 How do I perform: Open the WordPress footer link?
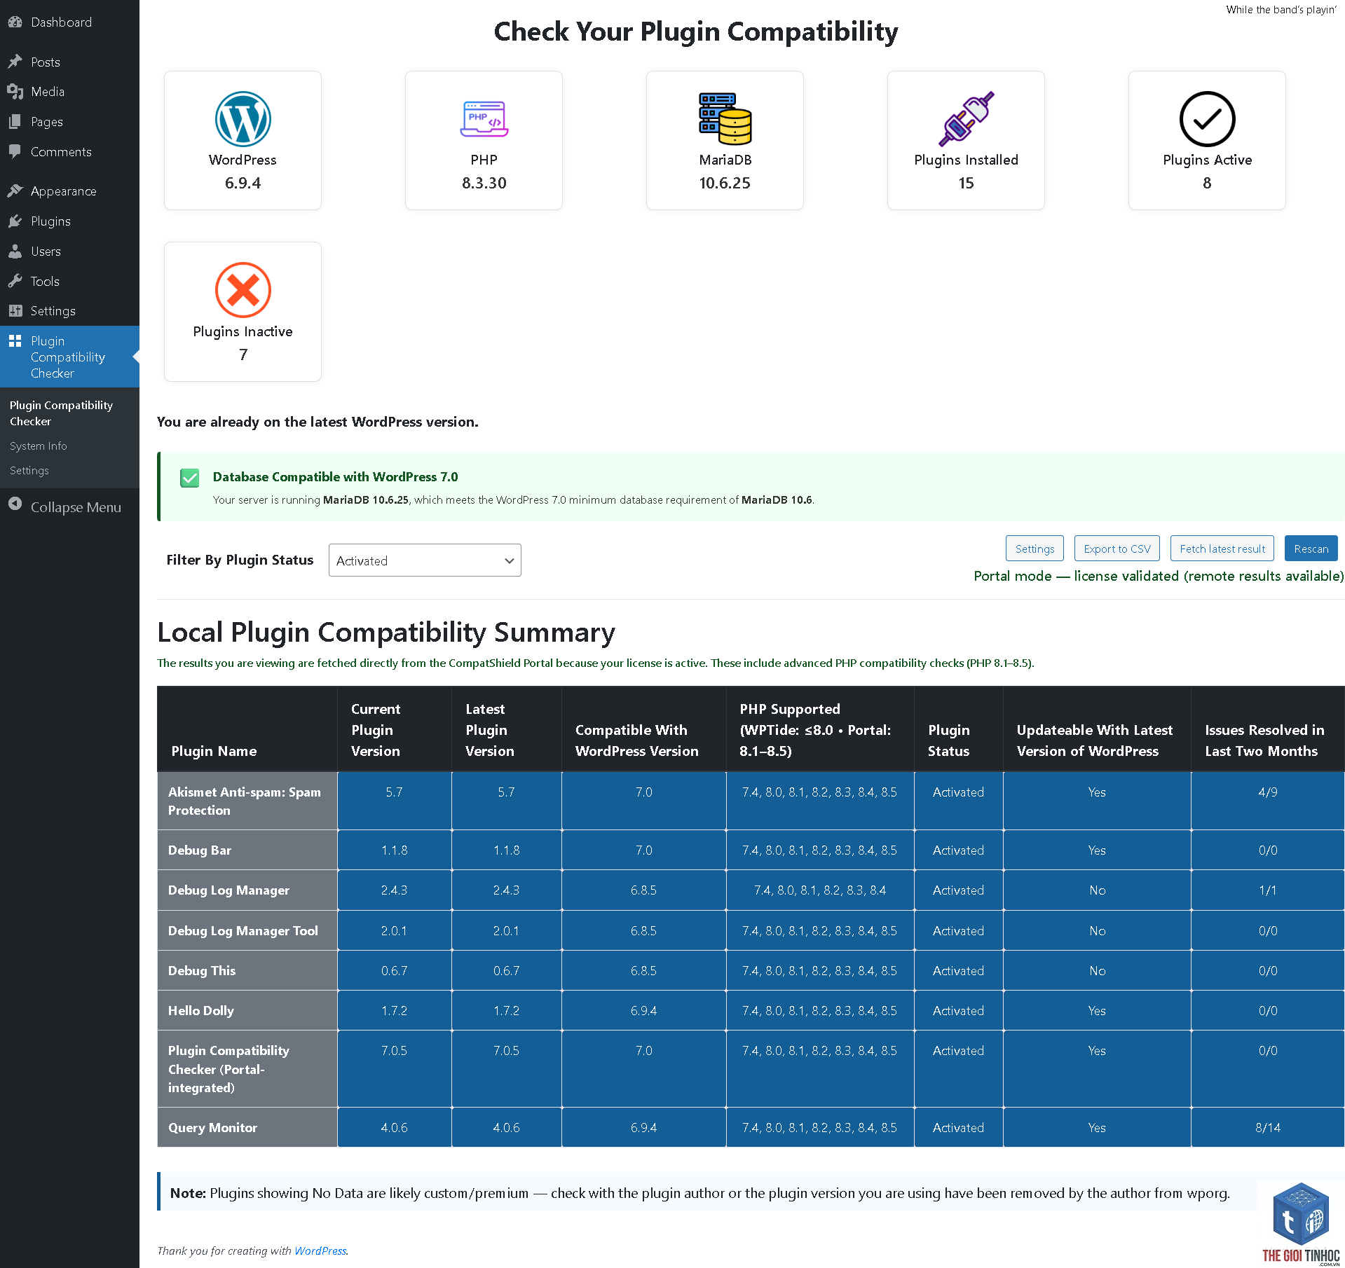320,1250
